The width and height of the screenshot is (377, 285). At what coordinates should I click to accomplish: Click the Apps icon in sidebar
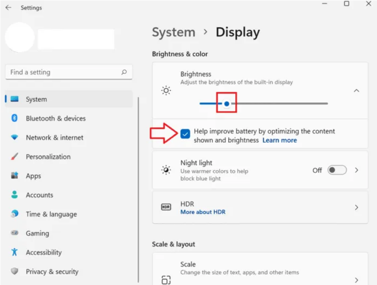pyautogui.click(x=15, y=176)
